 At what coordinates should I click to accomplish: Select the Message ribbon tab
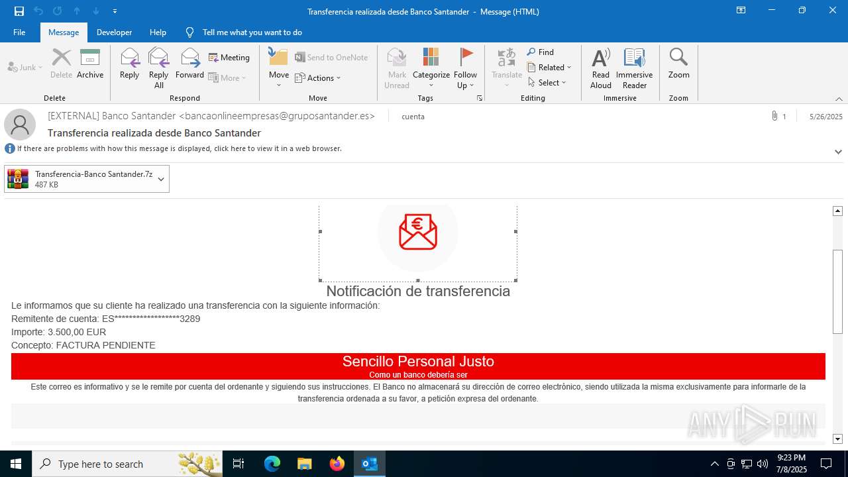point(64,32)
